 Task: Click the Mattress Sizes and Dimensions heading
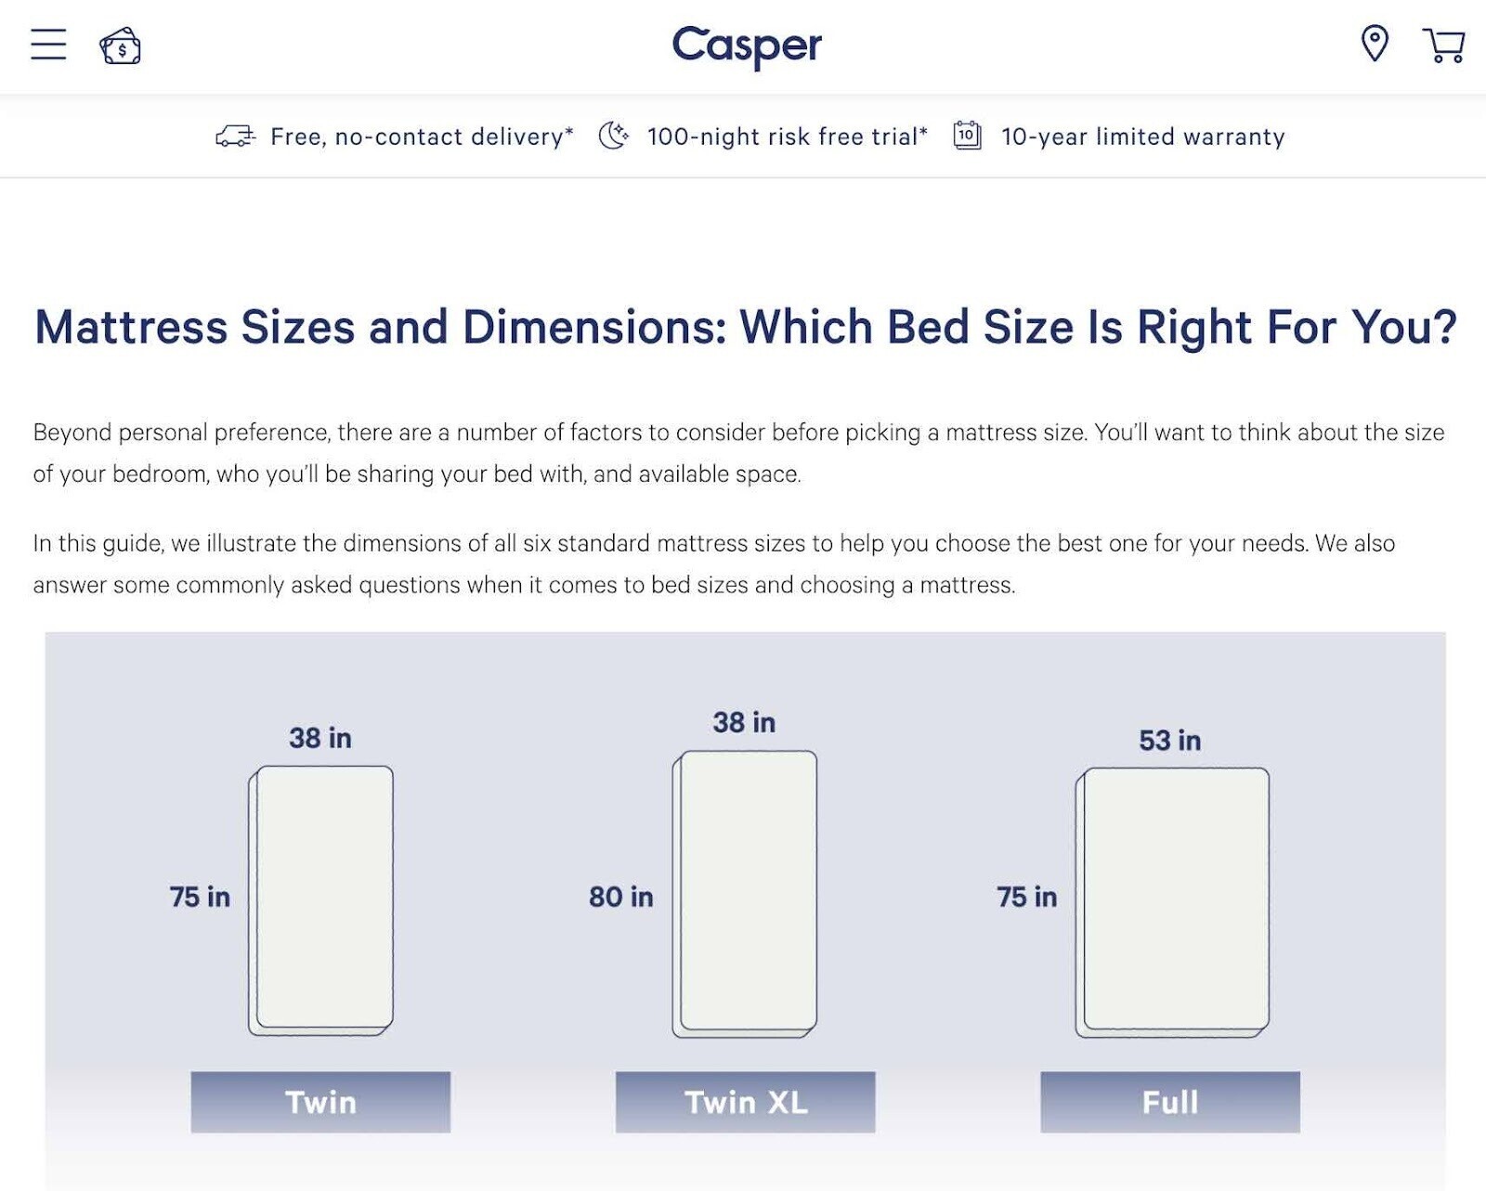point(746,327)
